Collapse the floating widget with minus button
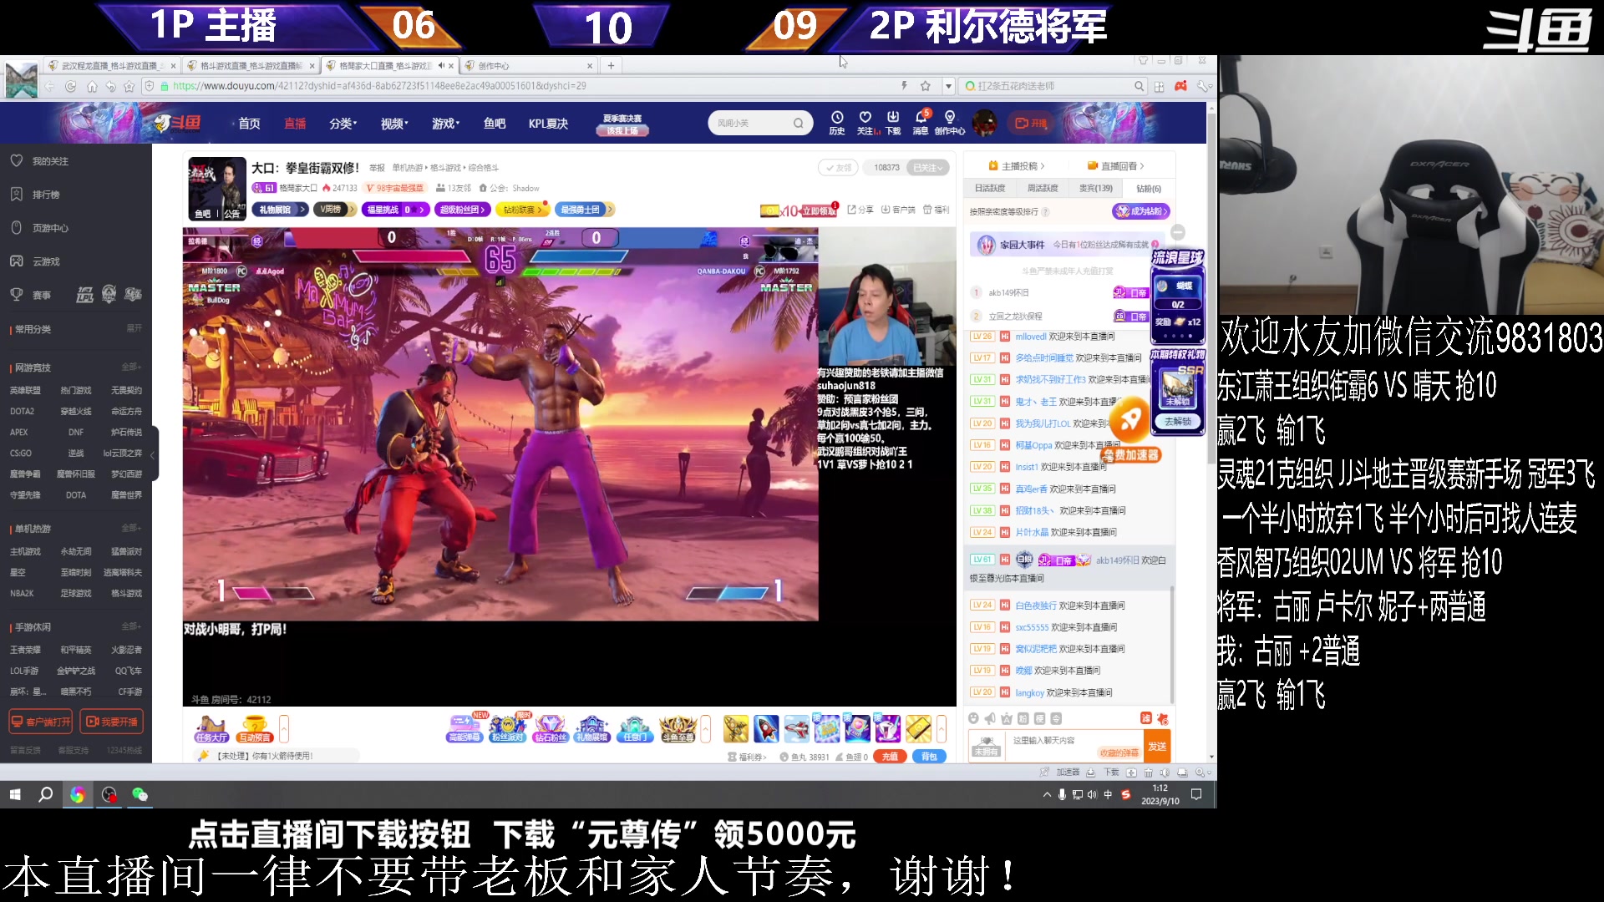The height and width of the screenshot is (902, 1604). click(x=1178, y=231)
